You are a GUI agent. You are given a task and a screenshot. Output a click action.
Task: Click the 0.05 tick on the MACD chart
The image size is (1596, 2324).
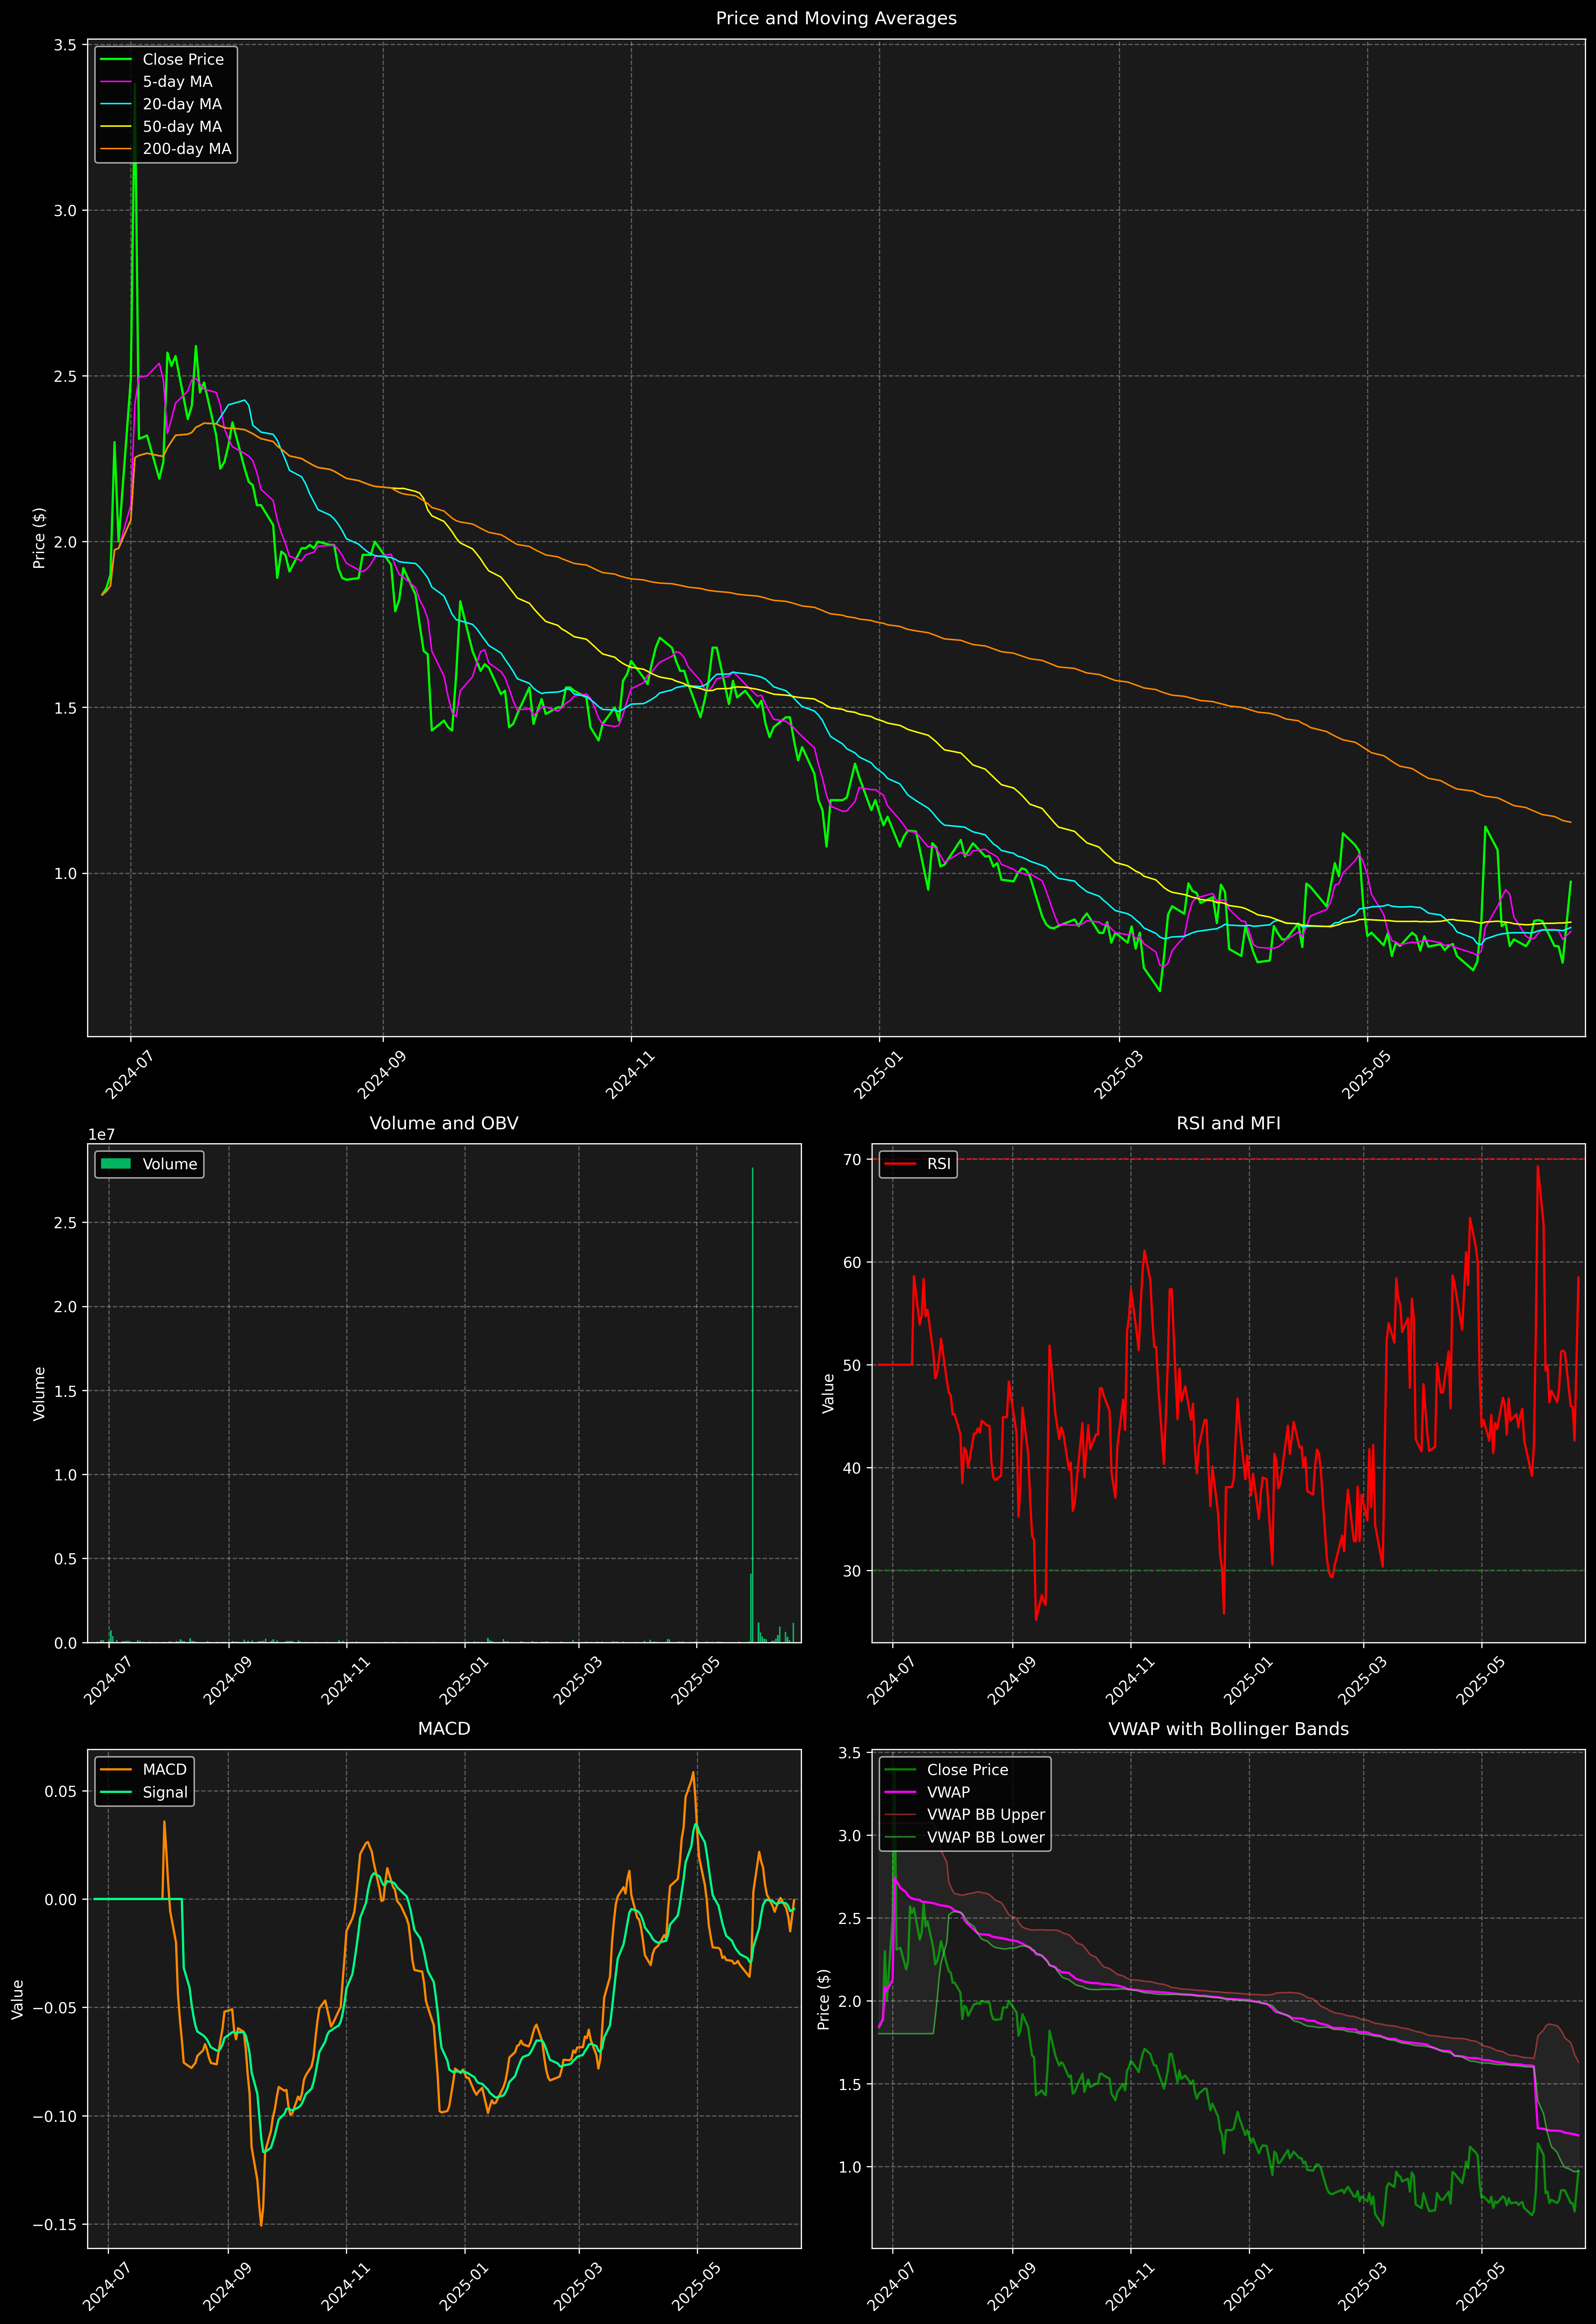(x=61, y=1791)
